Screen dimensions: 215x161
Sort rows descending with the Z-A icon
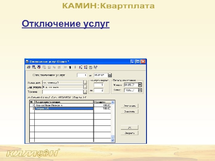pyautogui.click(x=86, y=67)
